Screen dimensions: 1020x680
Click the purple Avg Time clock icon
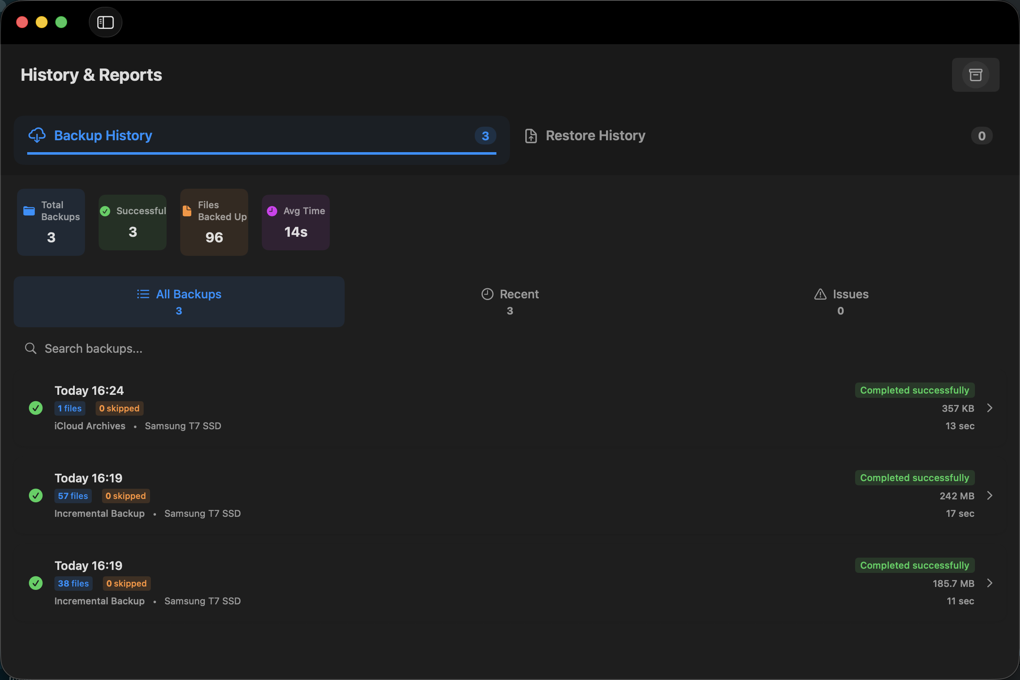[x=272, y=211]
